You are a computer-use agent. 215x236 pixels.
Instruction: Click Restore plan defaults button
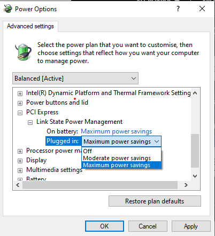[x=155, y=201]
